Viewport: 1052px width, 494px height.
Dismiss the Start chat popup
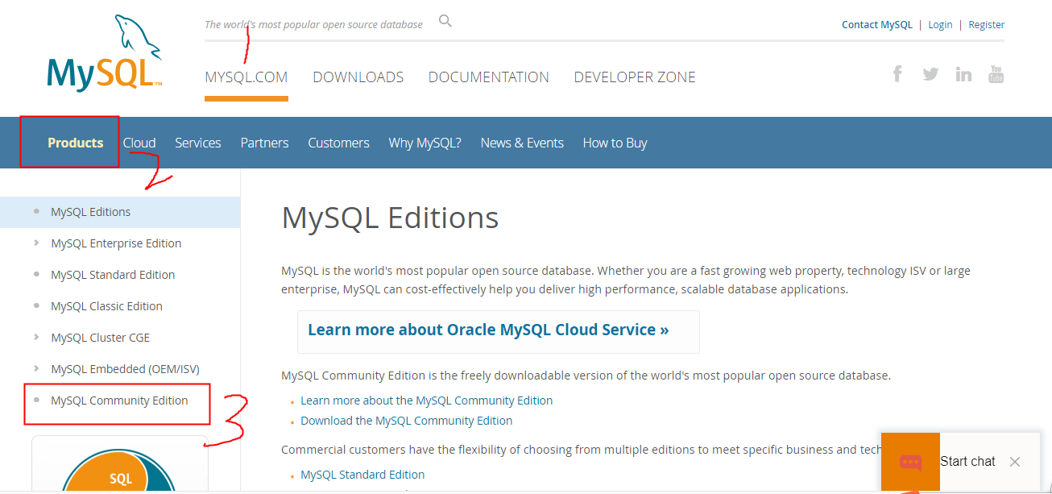(x=1013, y=461)
